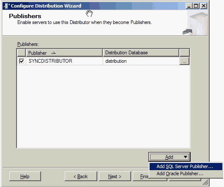224x187 pixels.
Task: Open the ellipsis button for SYNCDISTRIBUTOR
Action: coord(184,61)
